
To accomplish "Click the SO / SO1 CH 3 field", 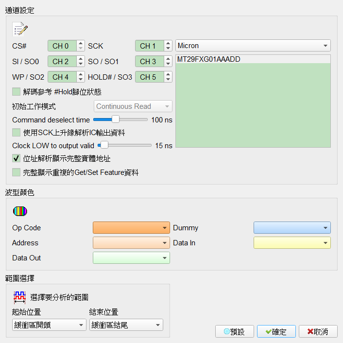I will coord(150,62).
